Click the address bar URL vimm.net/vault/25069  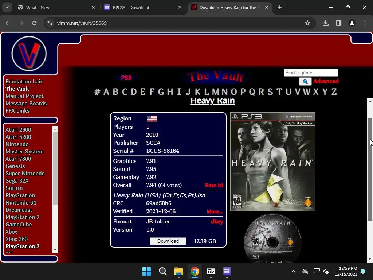(x=82, y=23)
